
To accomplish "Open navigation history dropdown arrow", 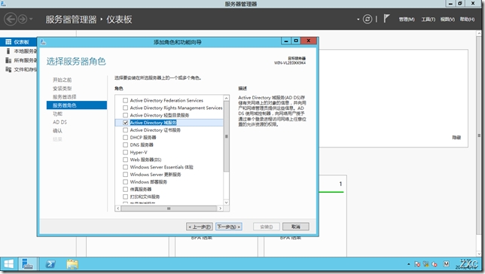I will (31, 19).
